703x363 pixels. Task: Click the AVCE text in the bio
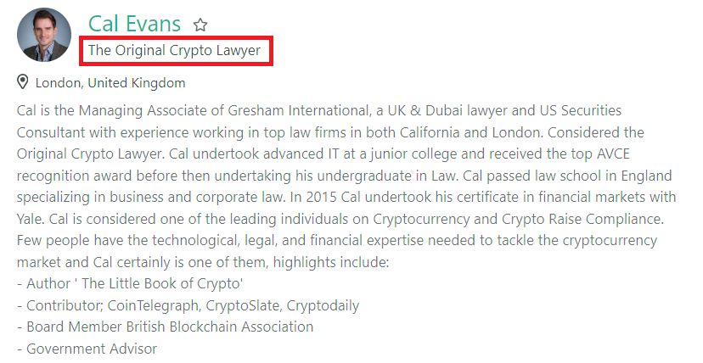click(x=613, y=154)
